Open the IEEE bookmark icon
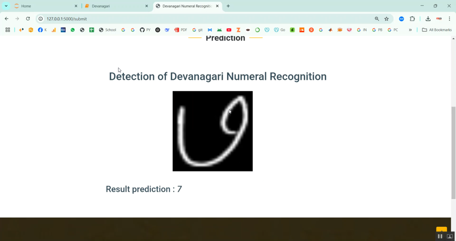 coord(63,30)
